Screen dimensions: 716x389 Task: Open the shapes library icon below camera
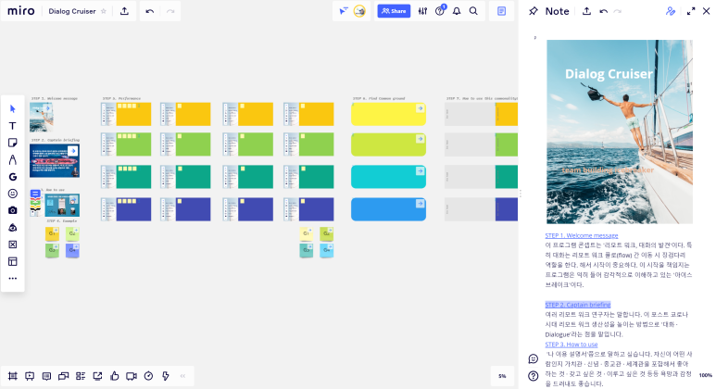tap(13, 227)
